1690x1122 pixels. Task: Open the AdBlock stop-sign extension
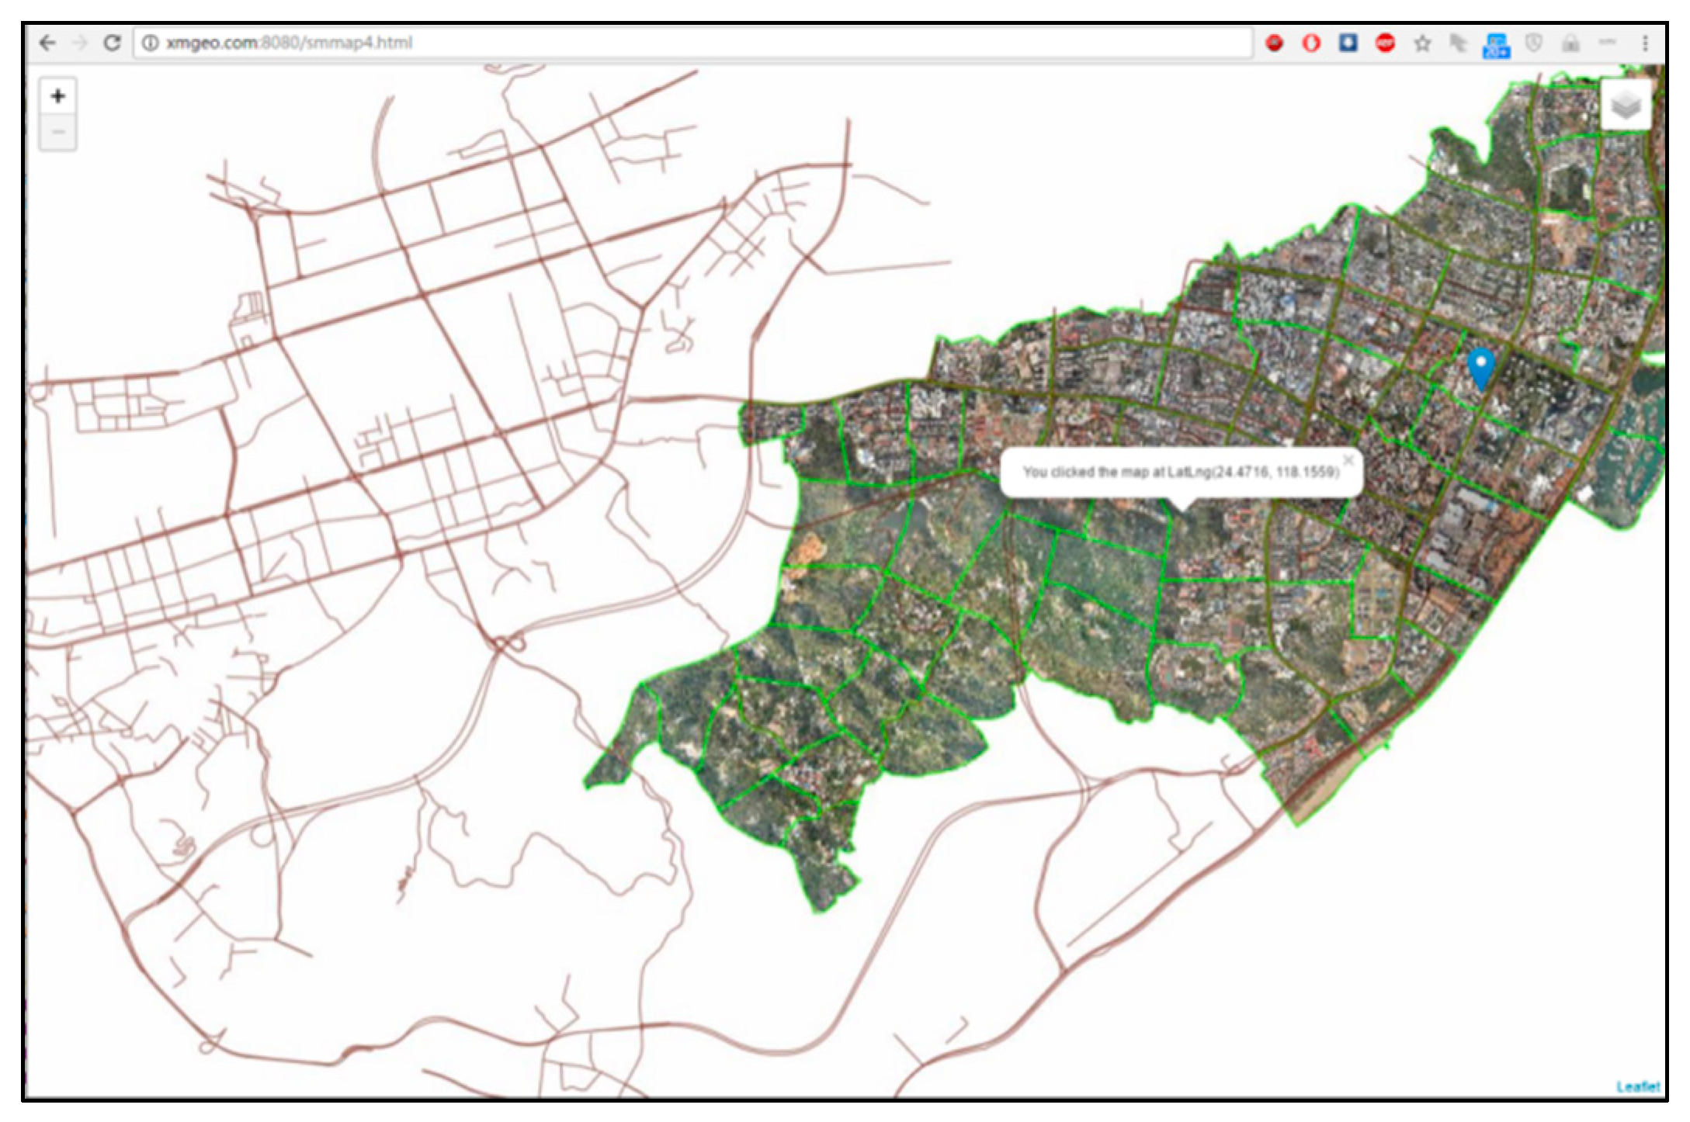pos(1385,43)
